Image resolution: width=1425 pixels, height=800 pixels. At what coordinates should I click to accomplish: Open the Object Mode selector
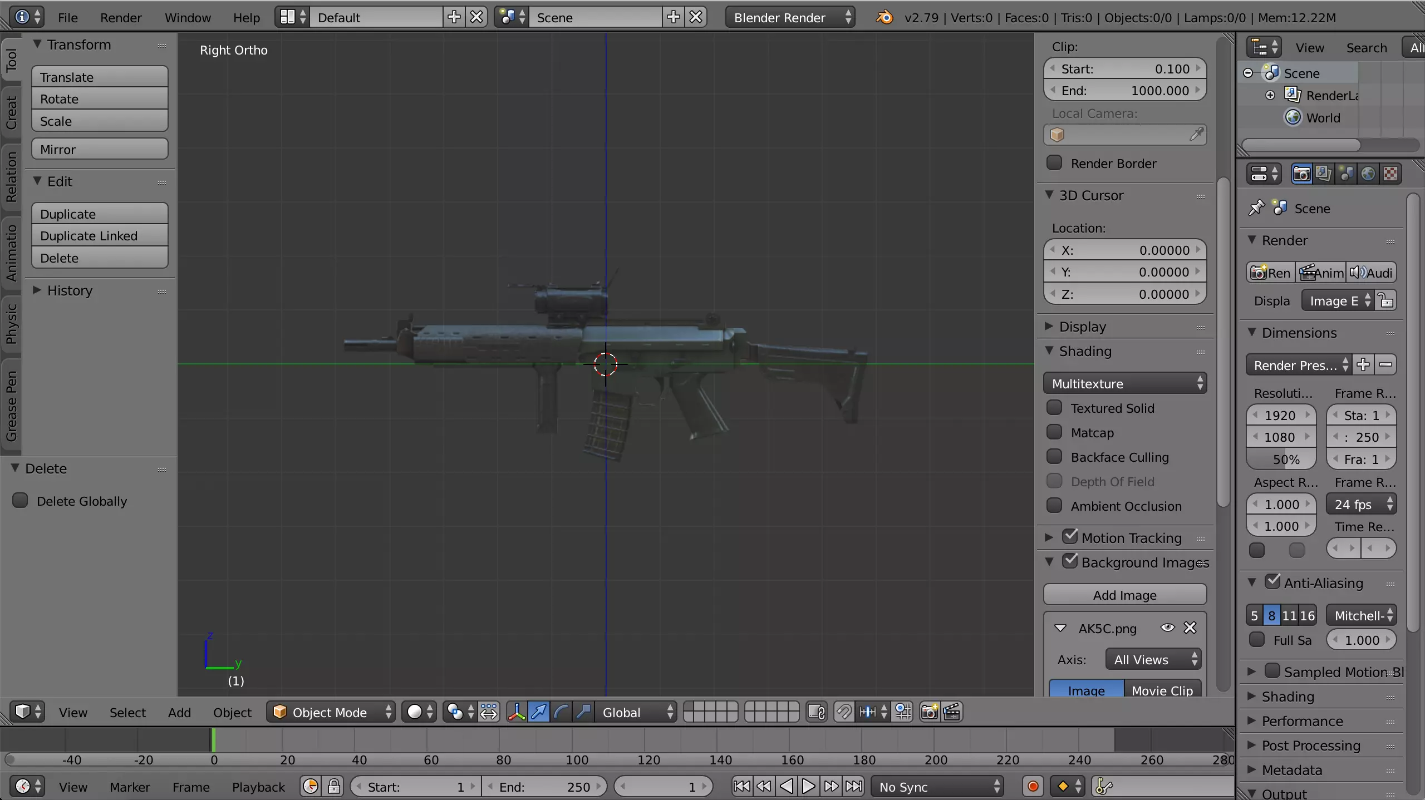(x=331, y=712)
